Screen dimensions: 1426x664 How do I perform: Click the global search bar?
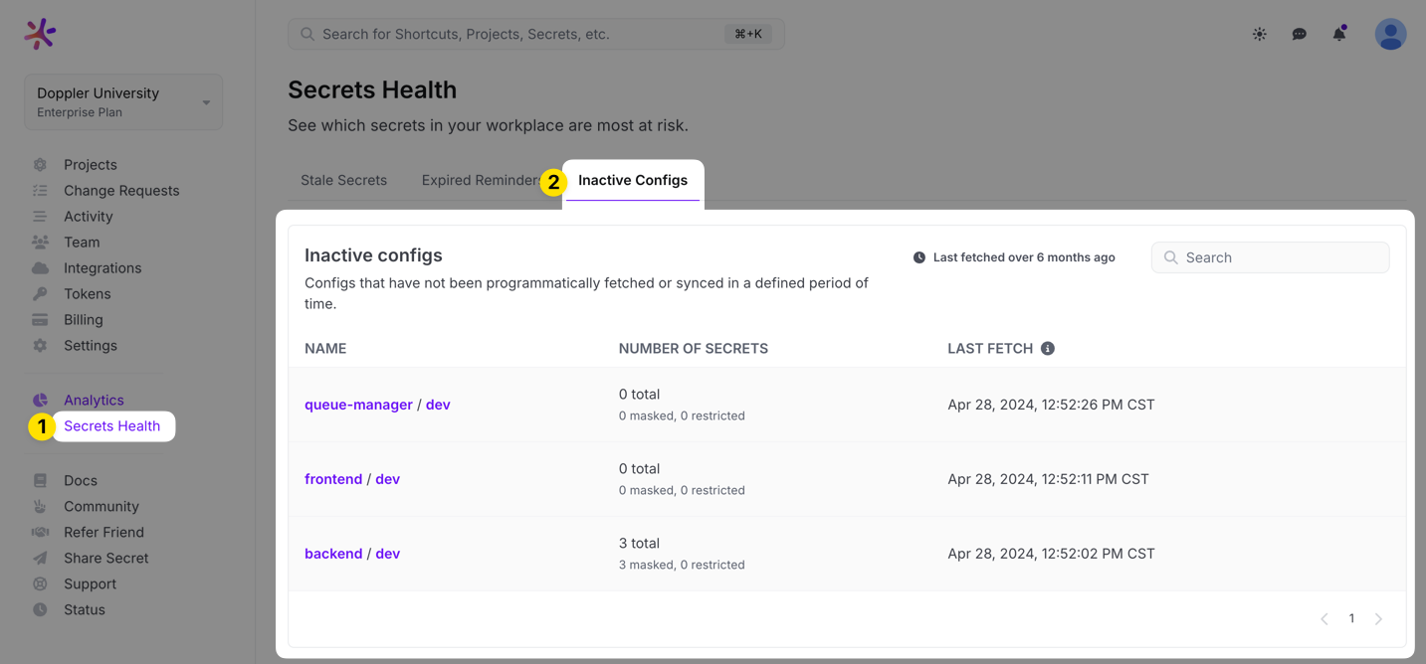click(536, 34)
